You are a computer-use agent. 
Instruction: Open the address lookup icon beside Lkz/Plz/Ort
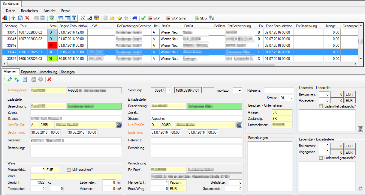coord(119,125)
